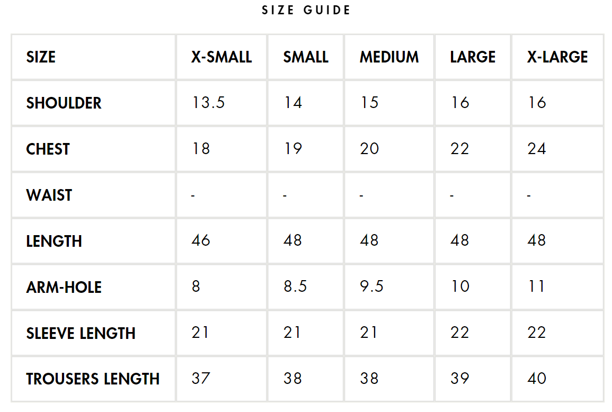Click the Medium arm-hole value 9.5
The width and height of the screenshot is (612, 412).
(371, 286)
